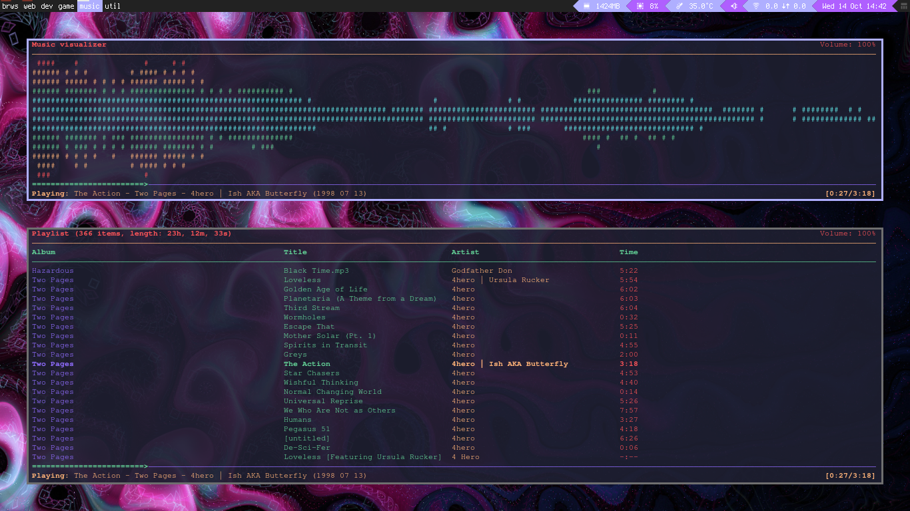Viewport: 910px width, 511px height.
Task: Select the Loveless track with Ursula Rucker
Action: coord(302,280)
